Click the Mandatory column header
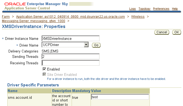 81,91
